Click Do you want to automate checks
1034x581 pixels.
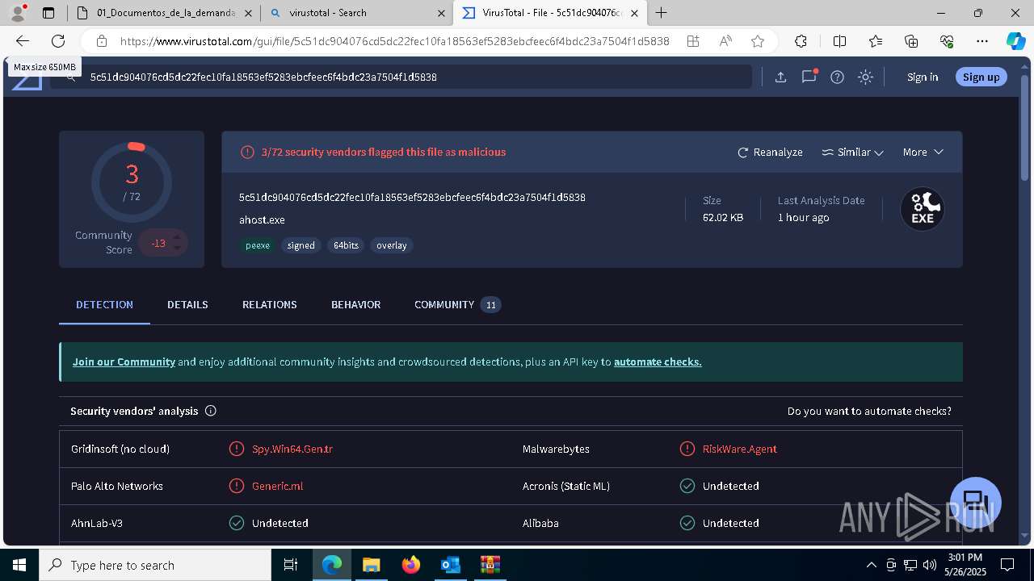point(869,411)
